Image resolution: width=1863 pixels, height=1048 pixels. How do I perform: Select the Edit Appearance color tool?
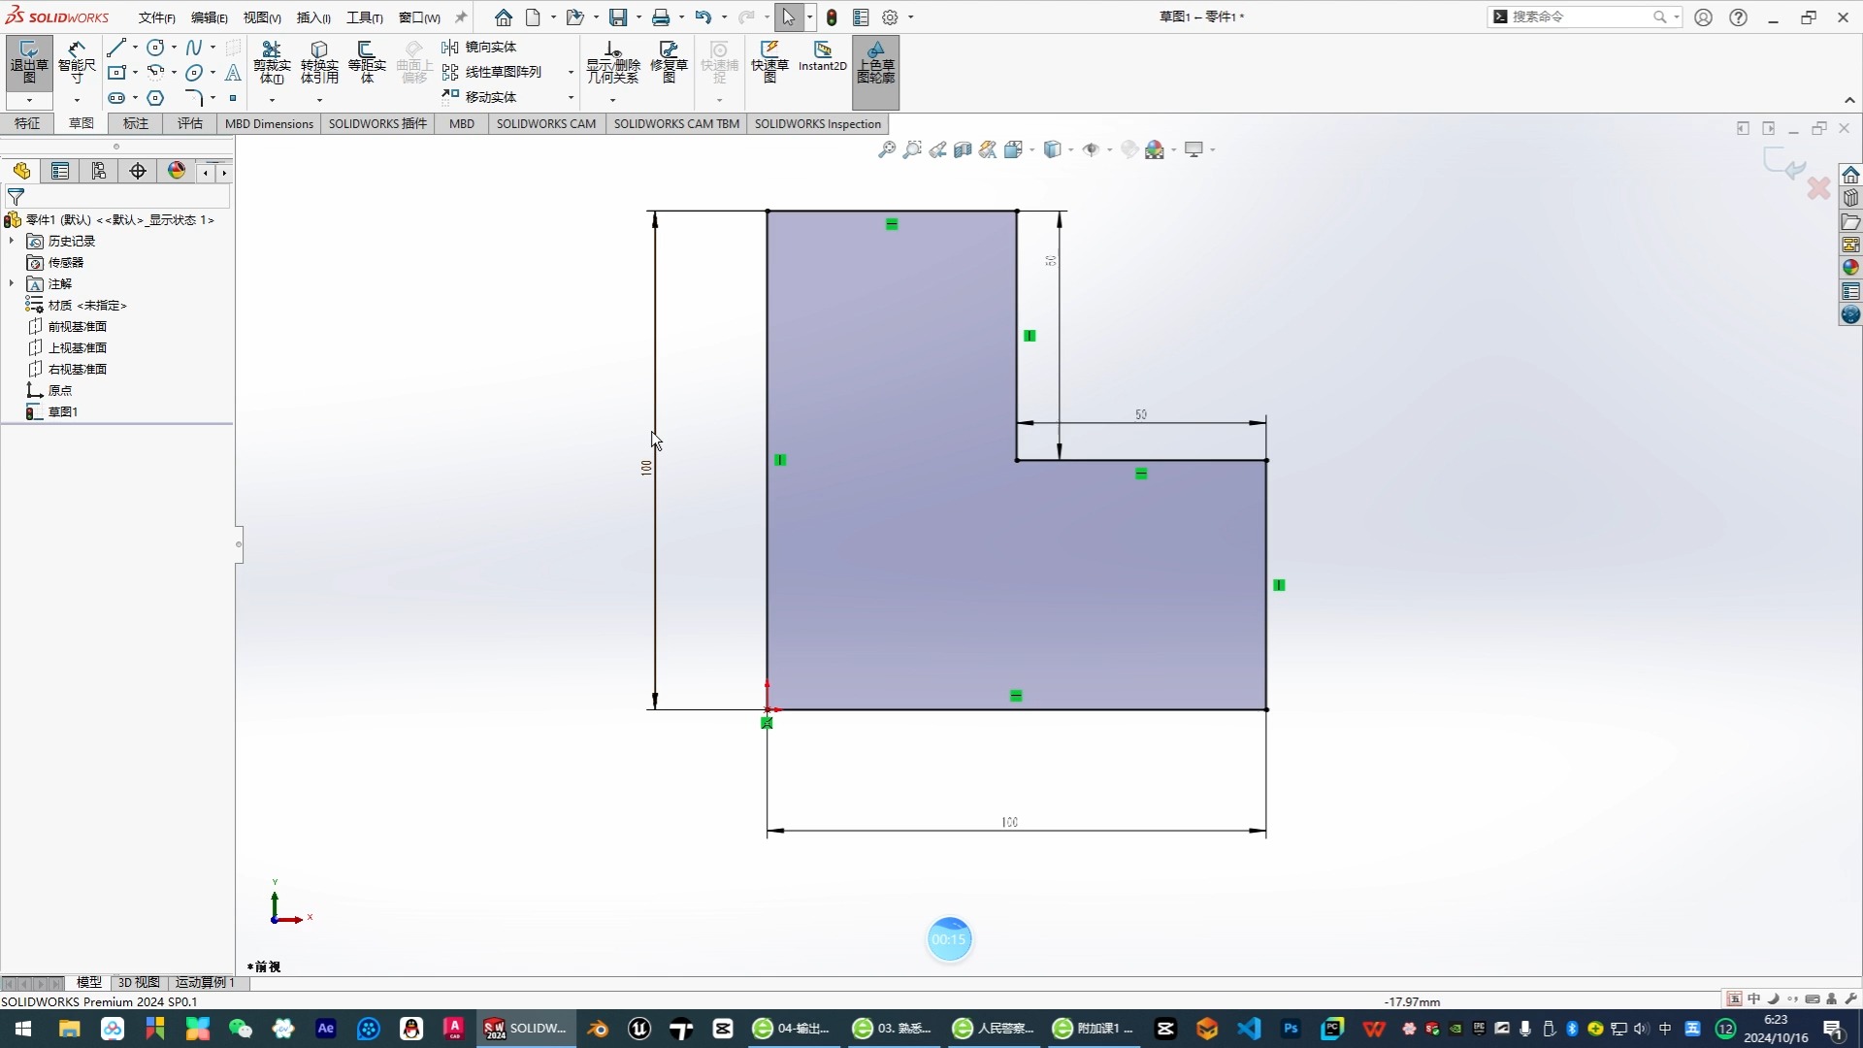[x=1129, y=149]
